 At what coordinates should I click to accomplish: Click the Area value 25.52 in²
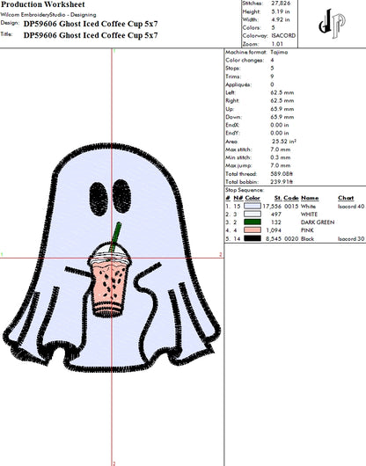[x=284, y=142]
